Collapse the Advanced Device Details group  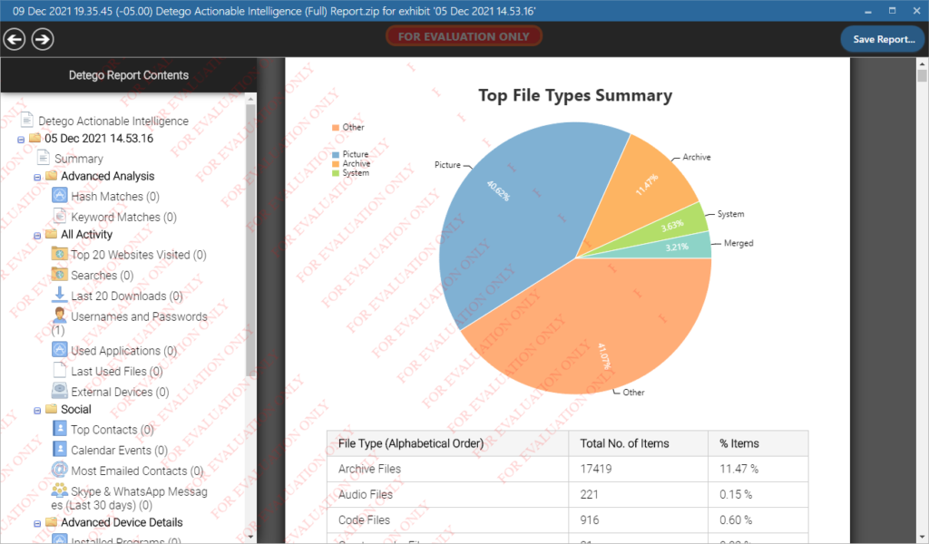(37, 524)
